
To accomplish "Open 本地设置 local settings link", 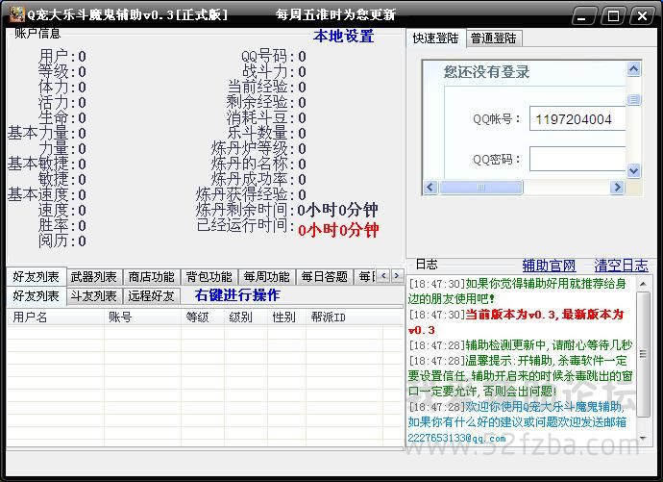I will [343, 36].
